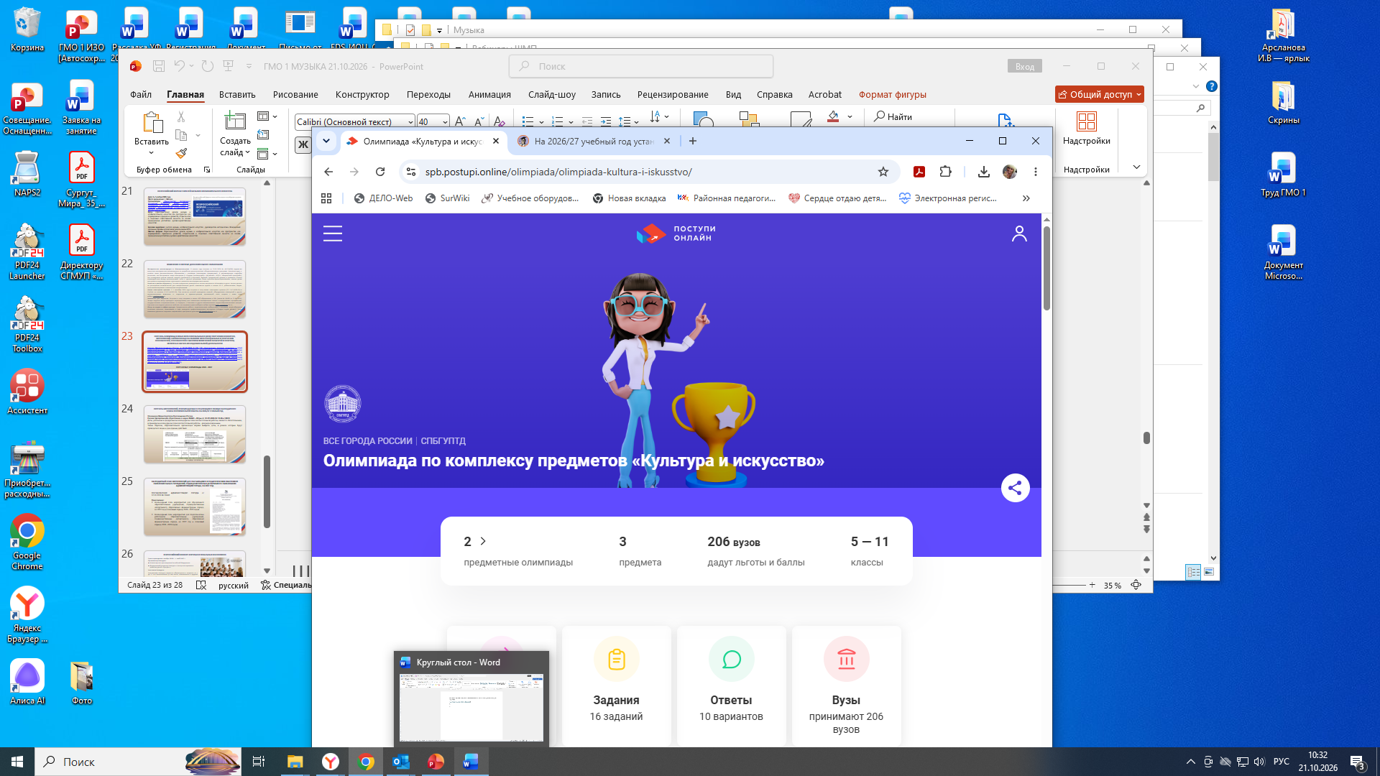Image resolution: width=1380 pixels, height=776 pixels.
Task: Expand the Вставить paste options arrow
Action: (x=151, y=153)
